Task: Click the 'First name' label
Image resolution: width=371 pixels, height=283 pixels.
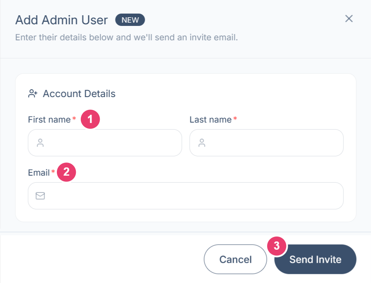Action: click(49, 120)
